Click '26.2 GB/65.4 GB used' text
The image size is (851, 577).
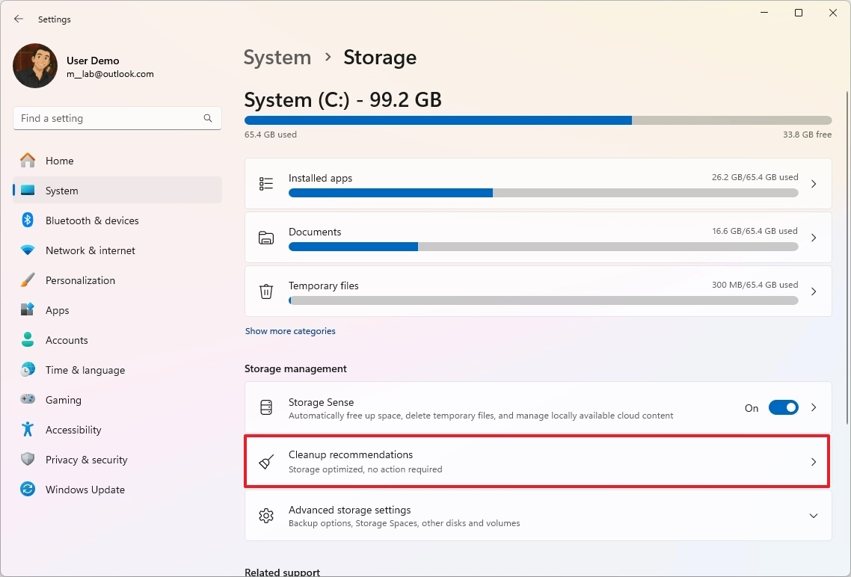pos(755,177)
